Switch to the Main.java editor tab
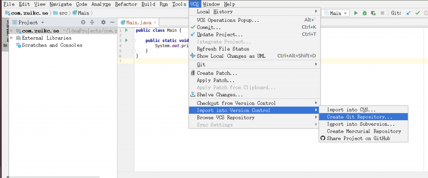The width and height of the screenshot is (428, 178). 138,23
